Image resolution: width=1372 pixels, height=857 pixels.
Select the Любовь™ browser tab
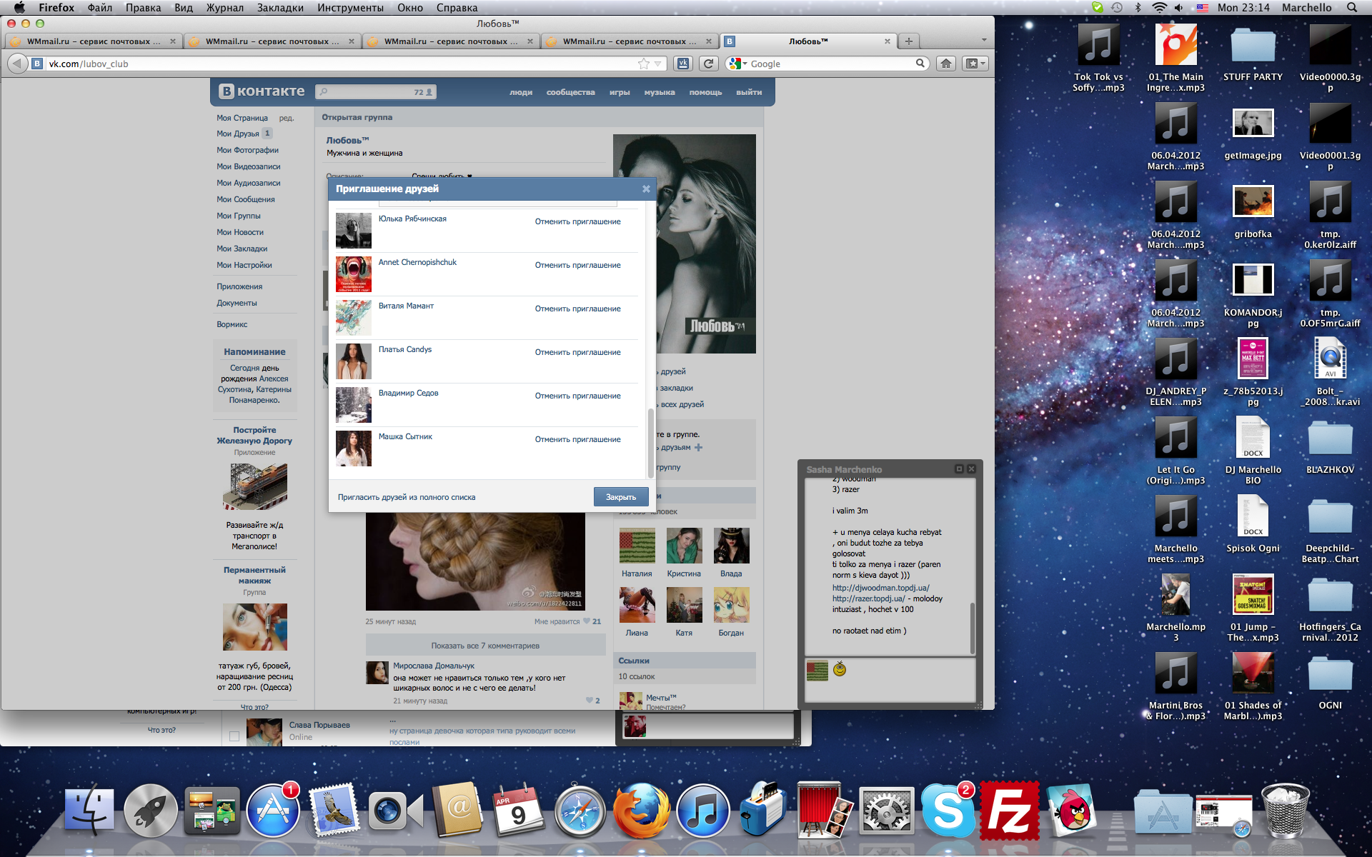click(809, 41)
